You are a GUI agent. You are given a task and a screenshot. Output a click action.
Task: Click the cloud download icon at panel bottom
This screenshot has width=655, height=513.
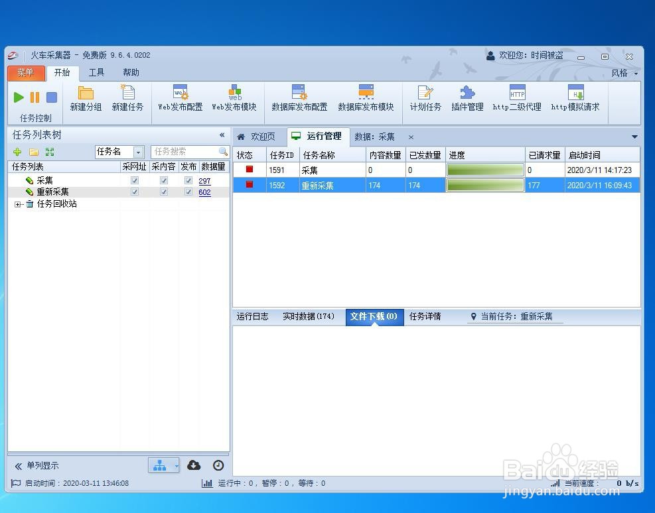click(x=194, y=465)
